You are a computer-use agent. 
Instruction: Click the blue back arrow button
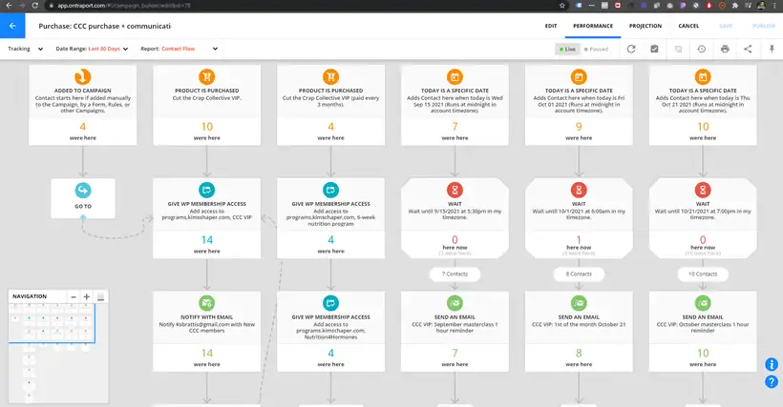point(12,26)
